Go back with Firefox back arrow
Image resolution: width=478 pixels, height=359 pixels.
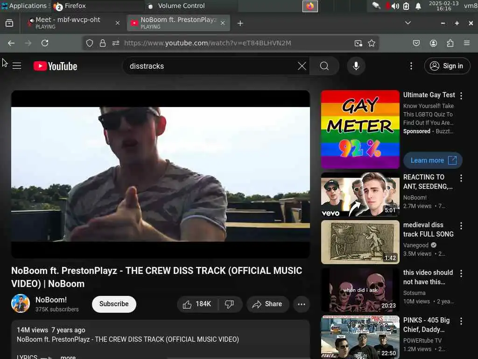click(11, 43)
